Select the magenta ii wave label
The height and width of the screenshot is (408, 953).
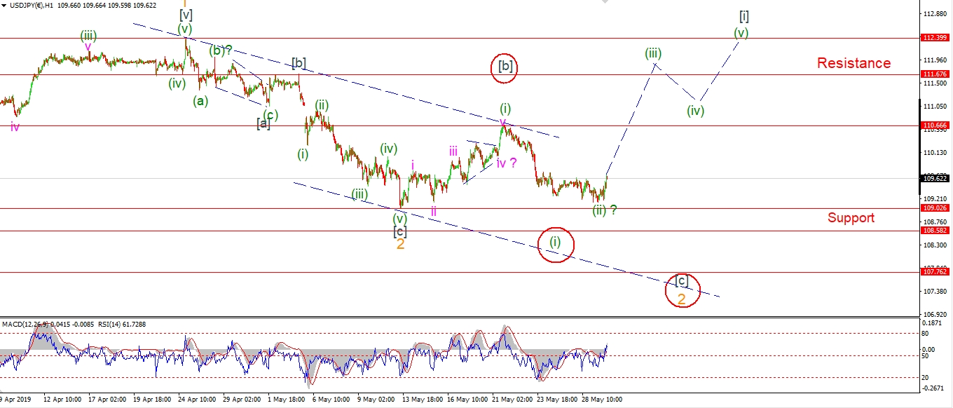[x=434, y=210]
